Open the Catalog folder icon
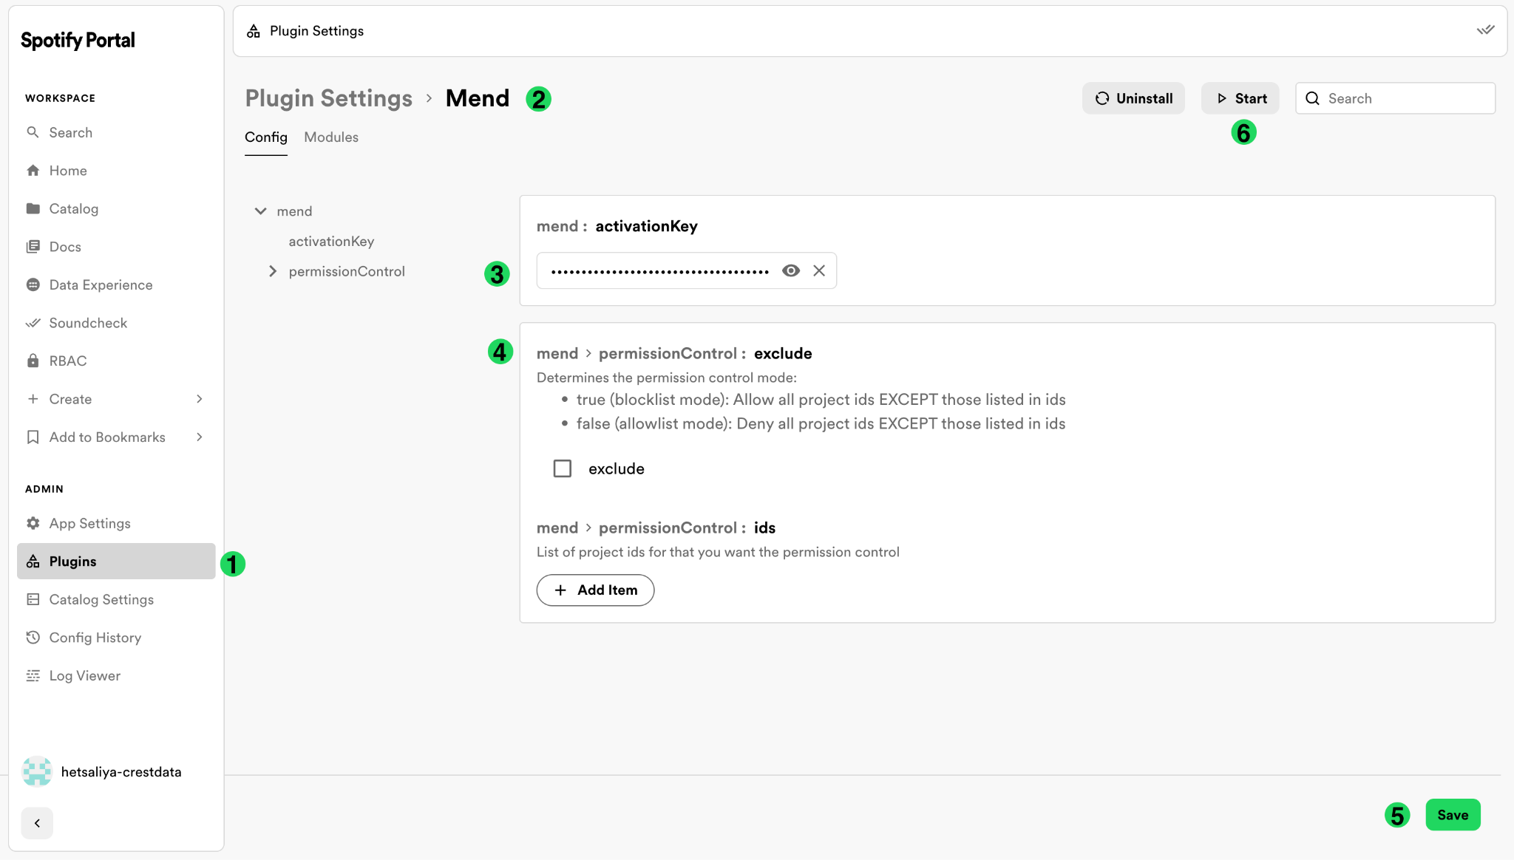The width and height of the screenshot is (1514, 860). coord(33,208)
